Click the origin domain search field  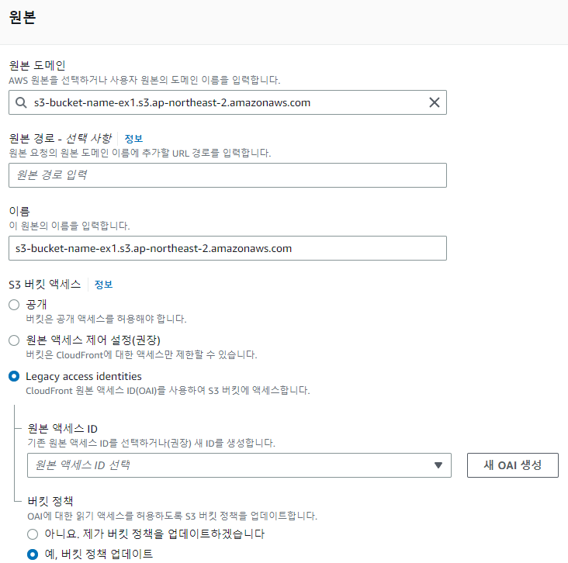tap(227, 102)
